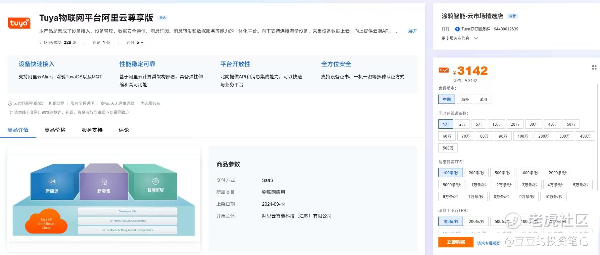Click the 立即购买 button
Image resolution: width=600 pixels, height=255 pixels.
point(456,242)
